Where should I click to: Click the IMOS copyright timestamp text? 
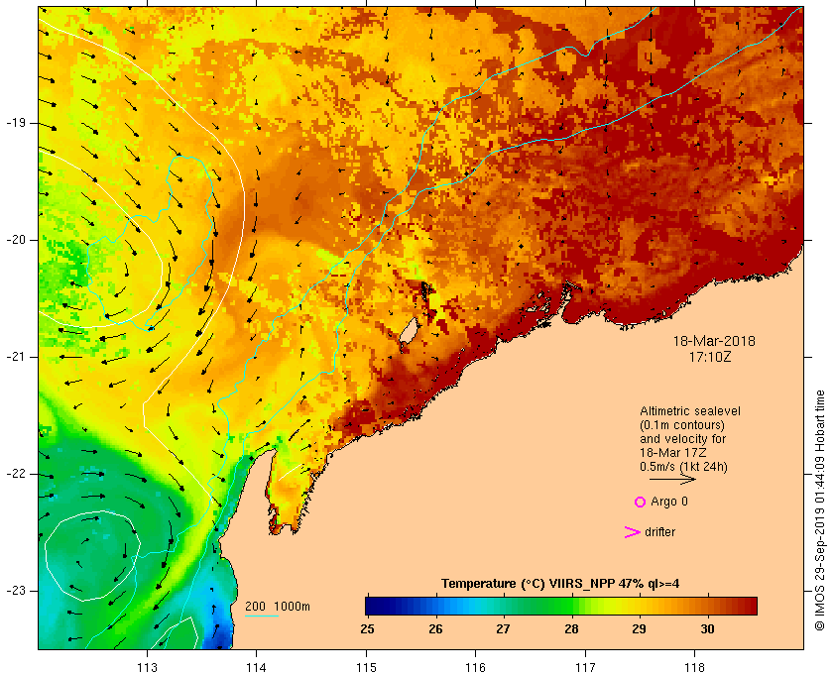(820, 510)
